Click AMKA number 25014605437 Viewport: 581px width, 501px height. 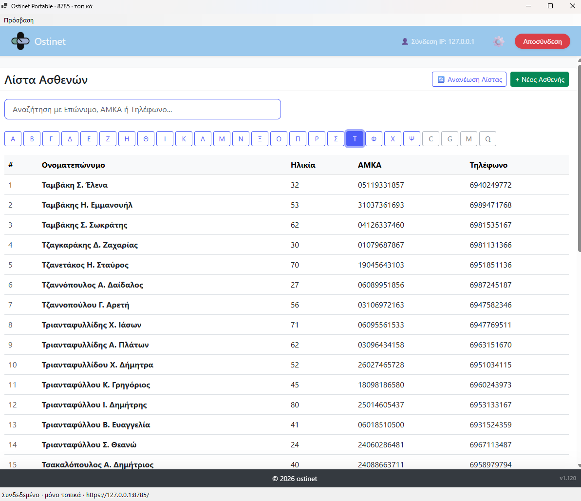pos(381,405)
